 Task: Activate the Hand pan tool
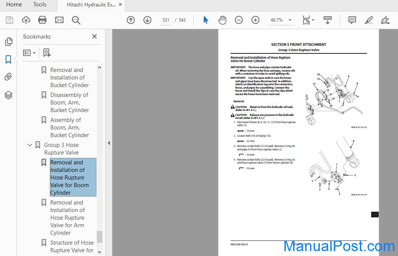coord(222,20)
